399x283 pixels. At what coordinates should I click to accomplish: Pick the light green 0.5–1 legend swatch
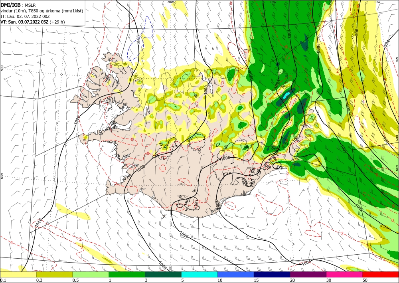tap(91, 274)
